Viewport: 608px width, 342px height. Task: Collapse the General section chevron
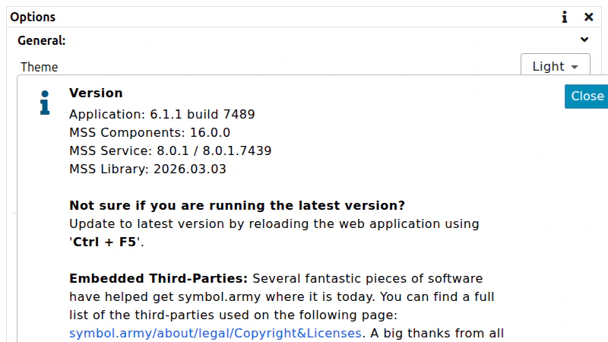point(584,40)
